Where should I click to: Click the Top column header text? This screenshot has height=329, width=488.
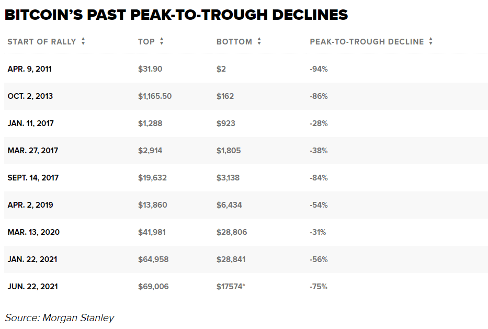pyautogui.click(x=146, y=42)
